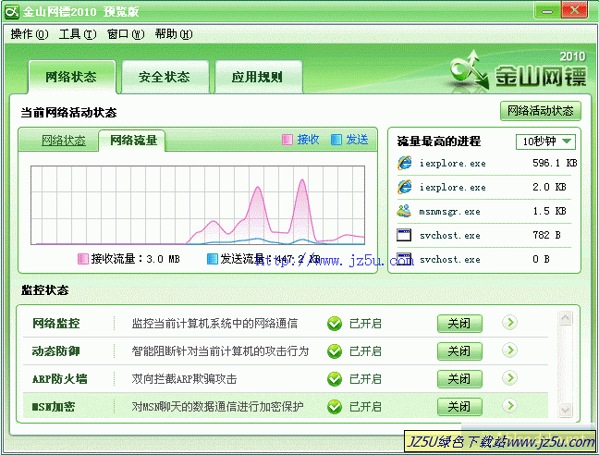Click description 双向拦截ARP欺骗攻击
The width and height of the screenshot is (599, 455).
[x=184, y=379]
